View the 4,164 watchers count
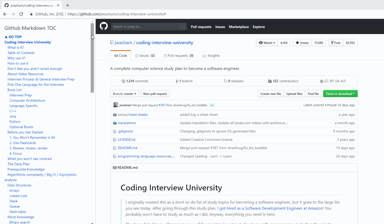Viewport: 384px width, 224px height. click(x=284, y=43)
